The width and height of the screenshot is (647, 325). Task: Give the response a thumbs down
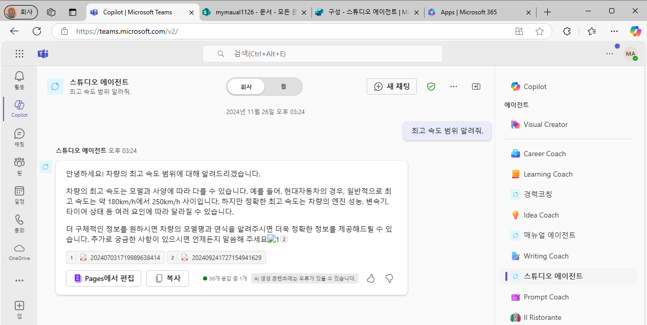point(389,278)
